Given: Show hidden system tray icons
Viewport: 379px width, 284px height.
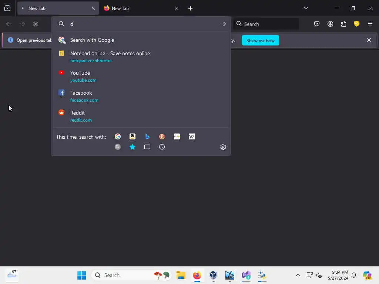Looking at the screenshot, I should (298, 275).
